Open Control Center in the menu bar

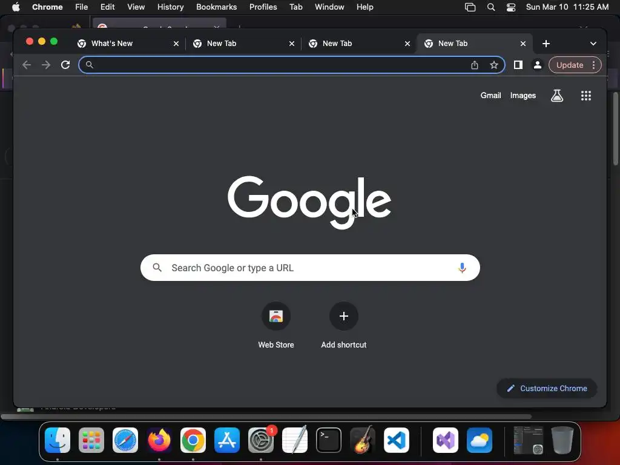[x=511, y=7]
